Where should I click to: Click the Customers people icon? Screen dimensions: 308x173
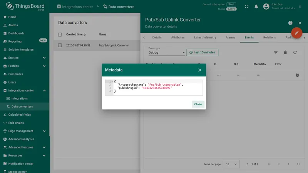click(5, 74)
